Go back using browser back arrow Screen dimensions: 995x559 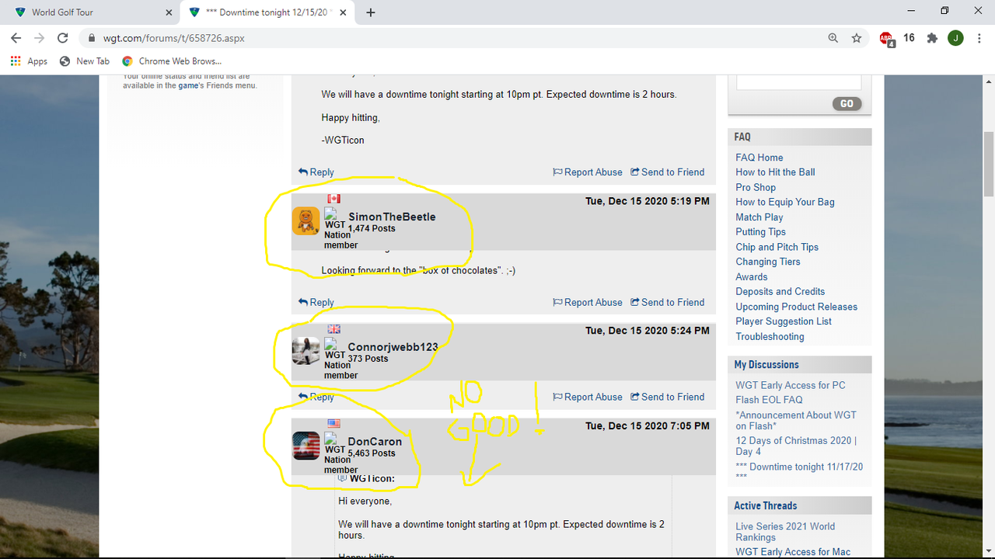pos(16,38)
